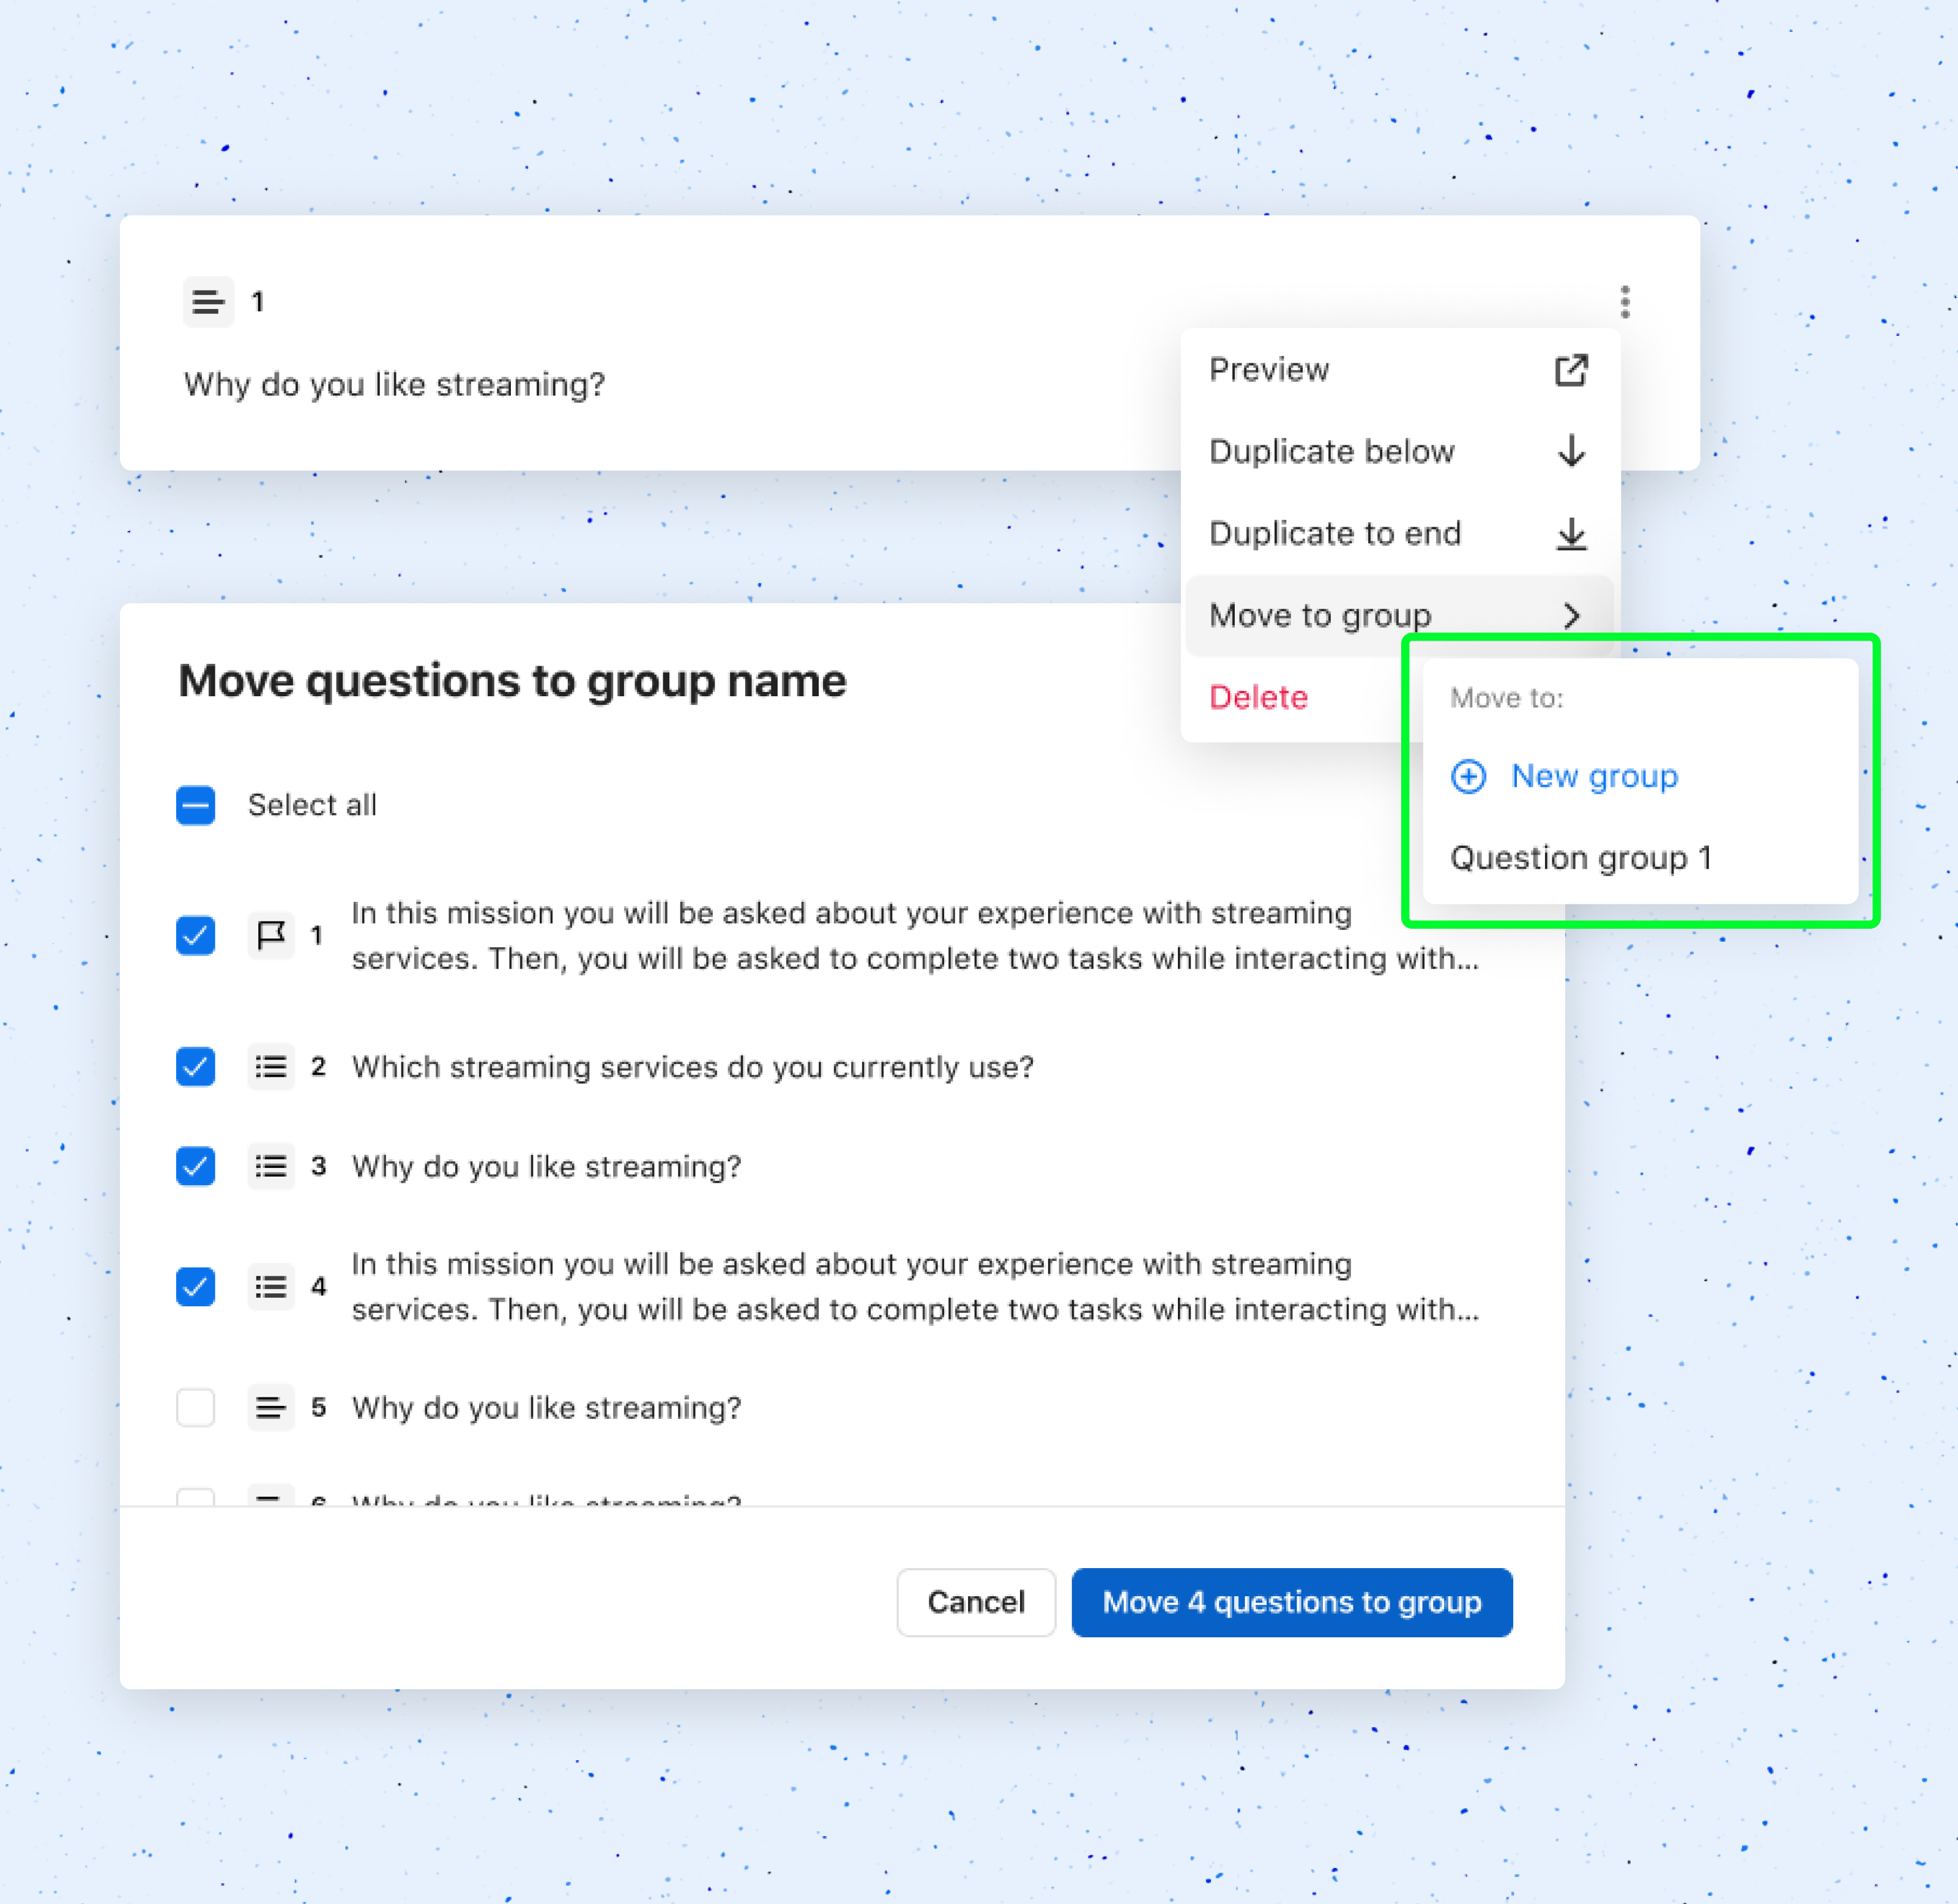
Task: Choose Duplicate to end in the menu
Action: point(1399,533)
